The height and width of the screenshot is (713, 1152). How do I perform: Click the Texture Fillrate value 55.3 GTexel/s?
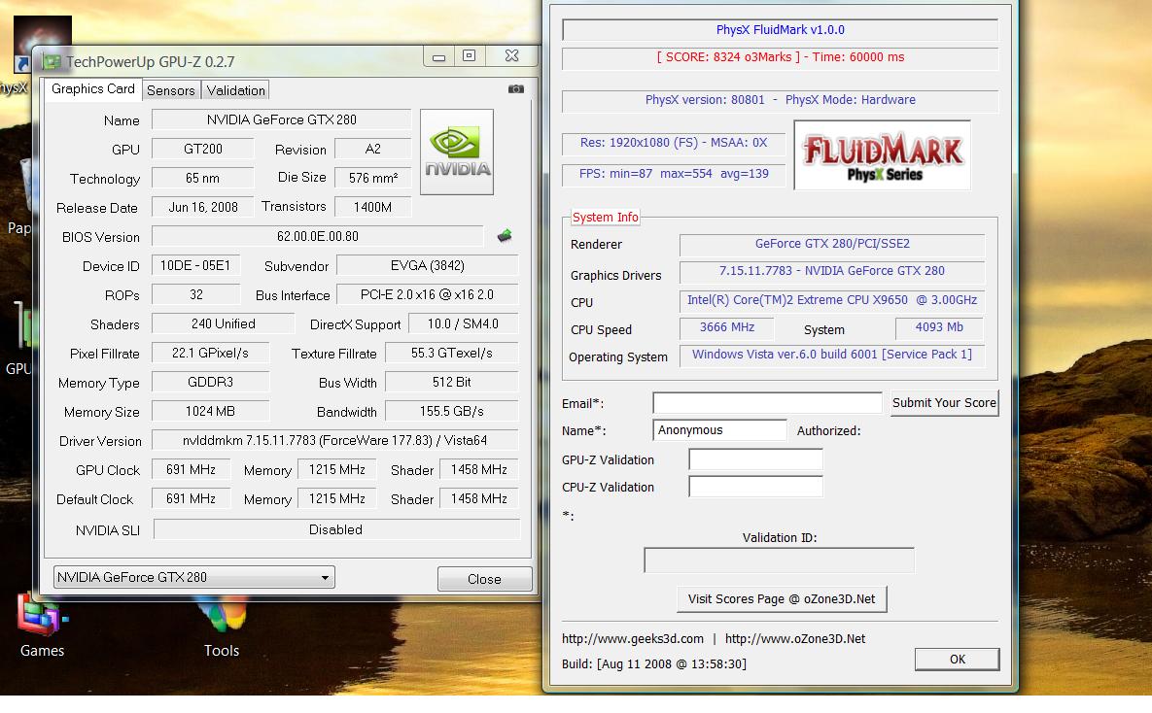(x=452, y=354)
